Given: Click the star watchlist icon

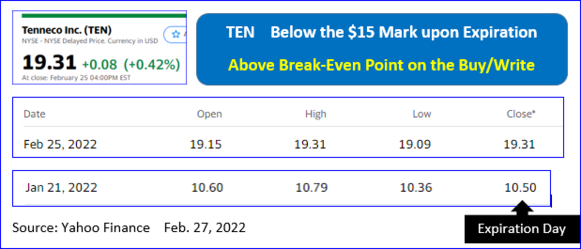Looking at the screenshot, I should [176, 34].
